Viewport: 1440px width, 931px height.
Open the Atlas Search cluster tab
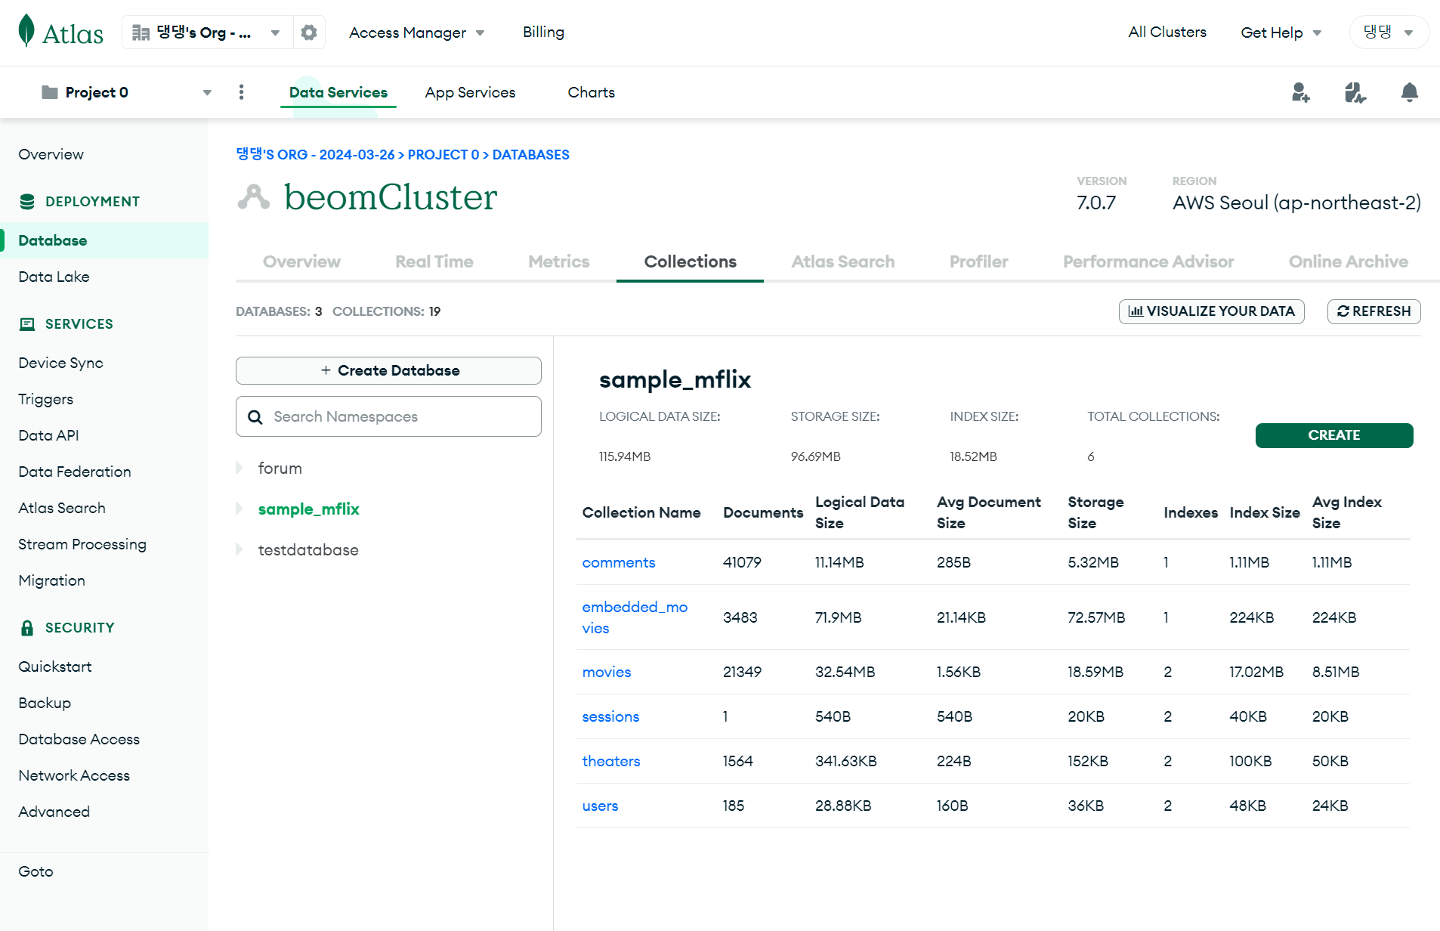(x=843, y=261)
